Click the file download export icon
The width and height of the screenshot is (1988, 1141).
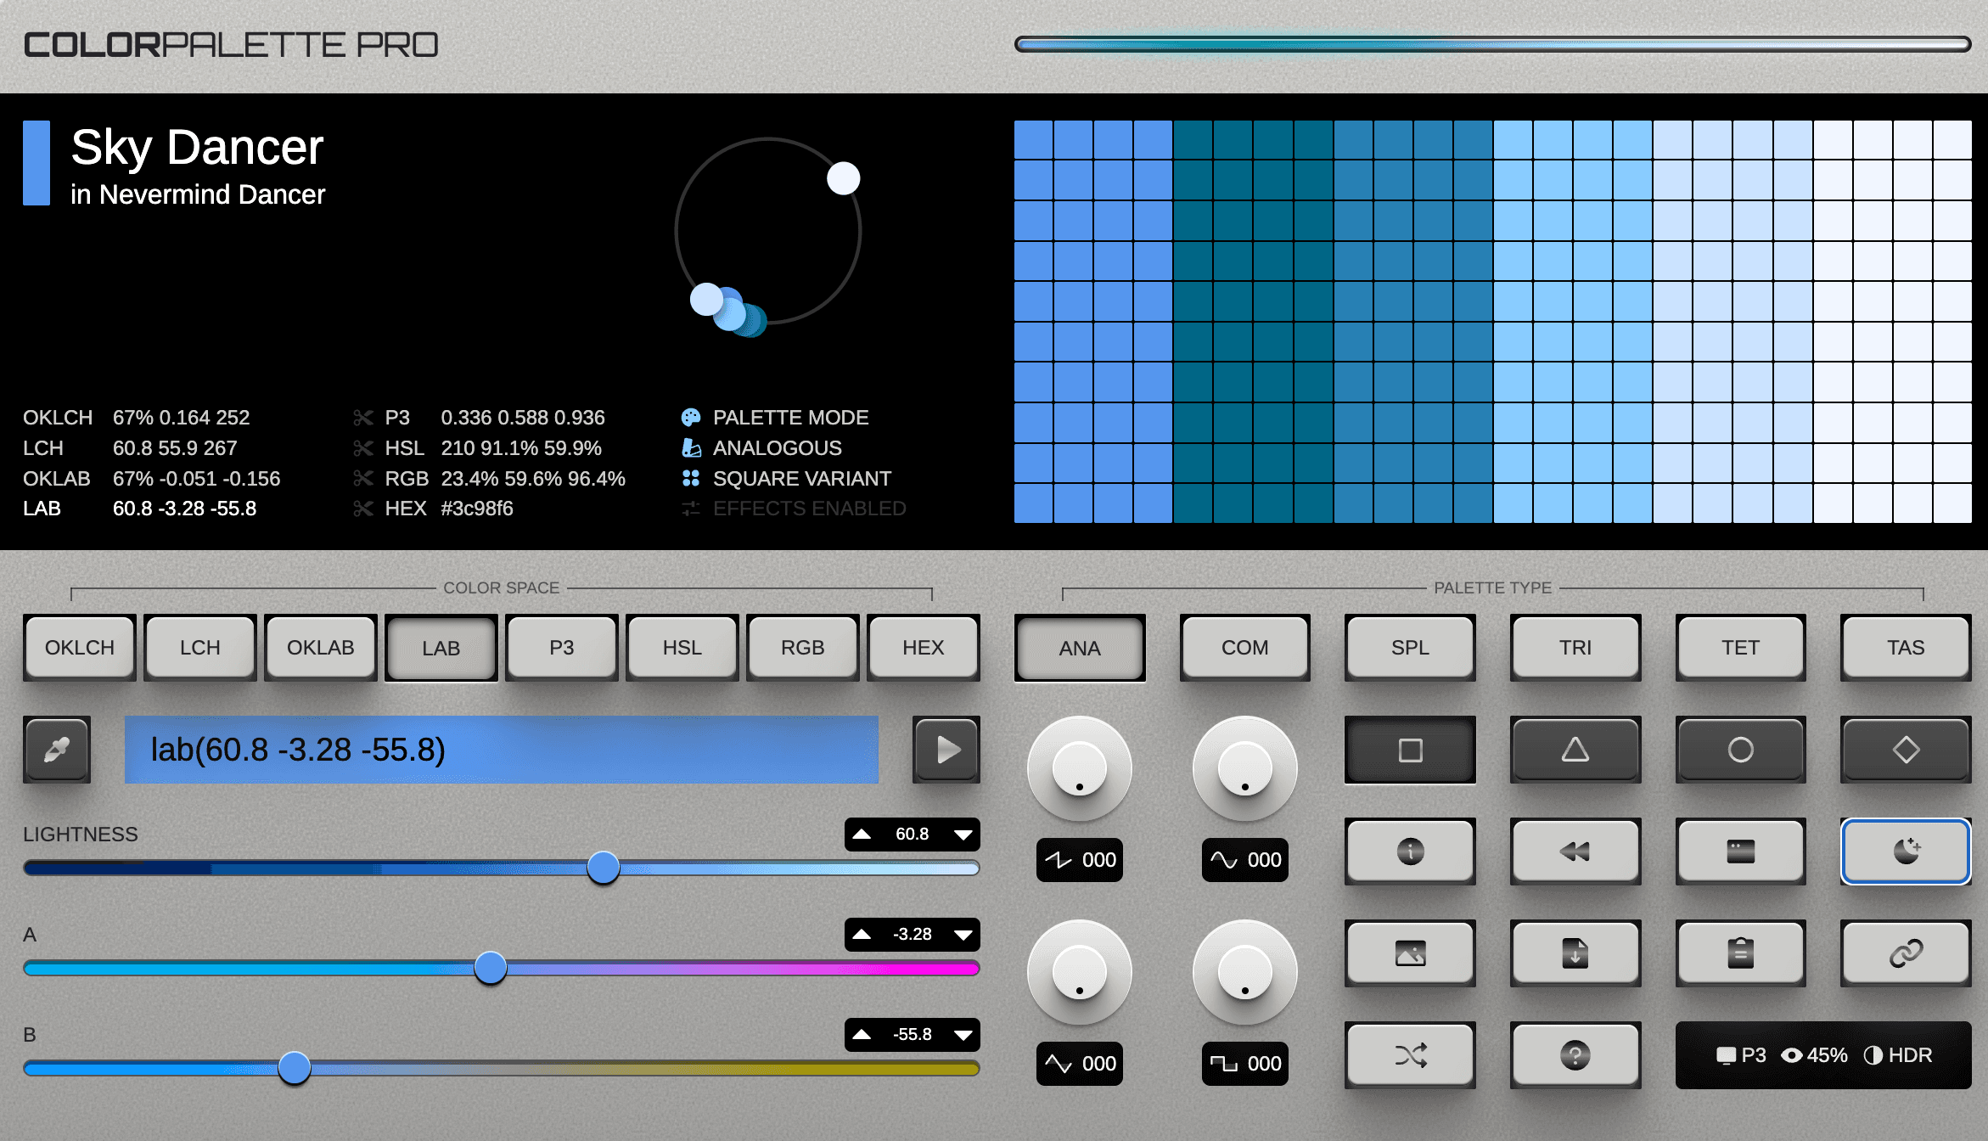[x=1575, y=953]
